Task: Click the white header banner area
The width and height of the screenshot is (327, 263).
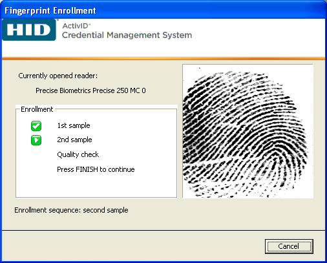Action: point(258,37)
